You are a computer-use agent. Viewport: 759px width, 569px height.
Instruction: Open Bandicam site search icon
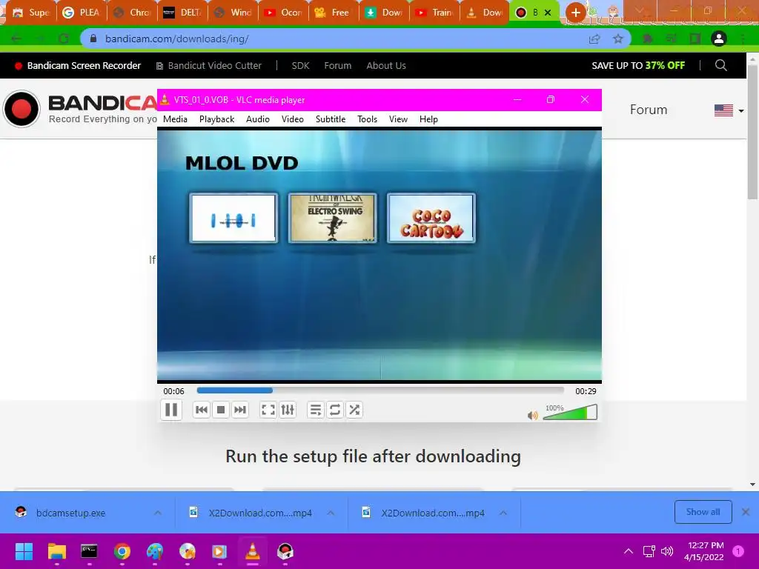click(x=720, y=65)
